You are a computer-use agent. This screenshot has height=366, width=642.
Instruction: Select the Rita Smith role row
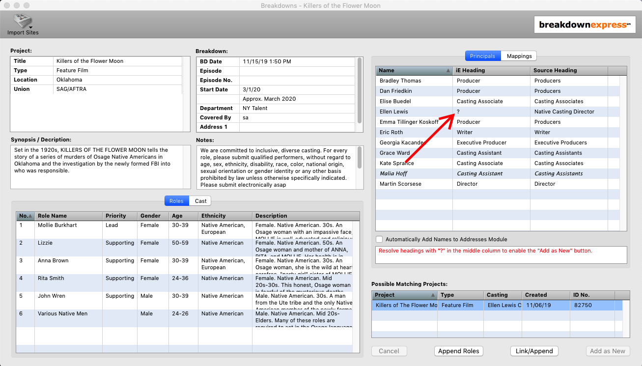(x=184, y=282)
